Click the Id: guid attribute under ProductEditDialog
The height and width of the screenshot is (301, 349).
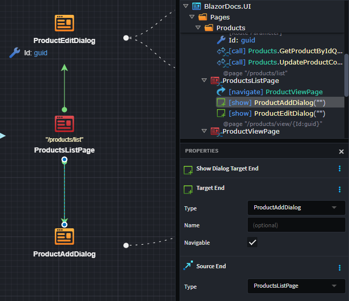coord(36,53)
